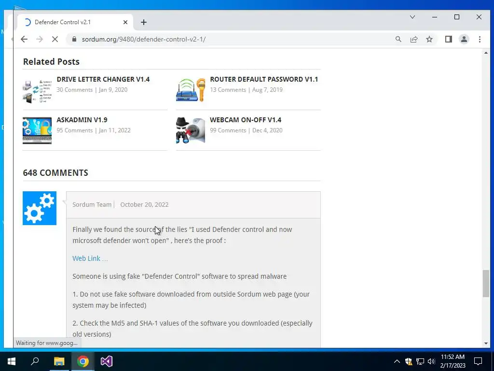Image resolution: width=494 pixels, height=371 pixels.
Task: Open the Chrome side panel
Action: pos(448,39)
